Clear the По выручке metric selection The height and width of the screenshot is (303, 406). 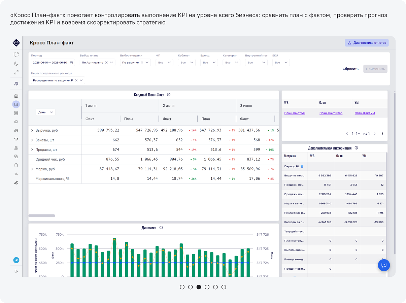142,63
